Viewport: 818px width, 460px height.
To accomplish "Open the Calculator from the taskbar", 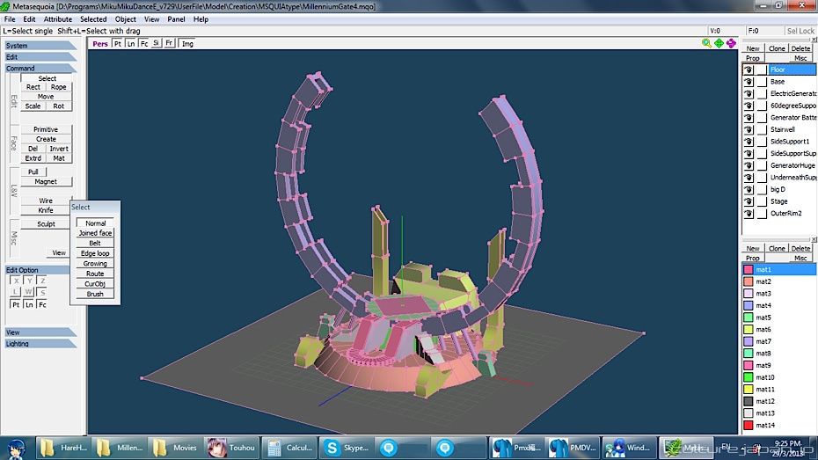I will click(x=288, y=447).
